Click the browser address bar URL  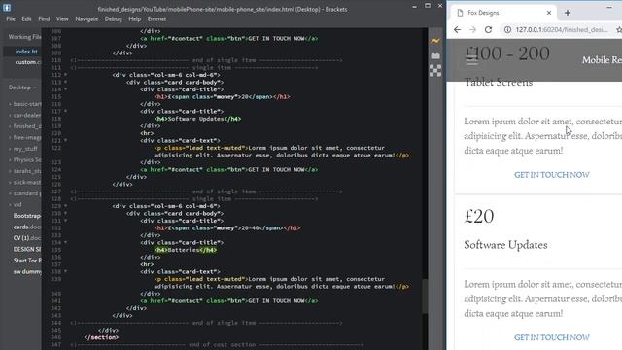(562, 30)
